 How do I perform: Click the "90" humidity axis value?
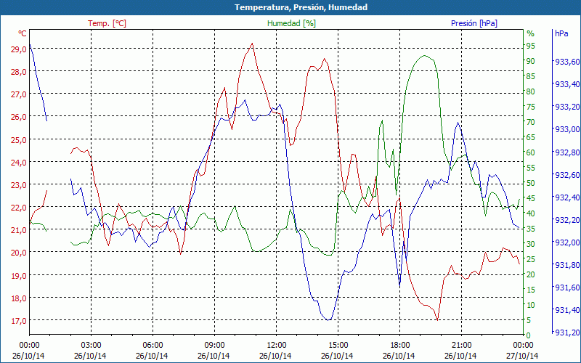tap(531, 61)
